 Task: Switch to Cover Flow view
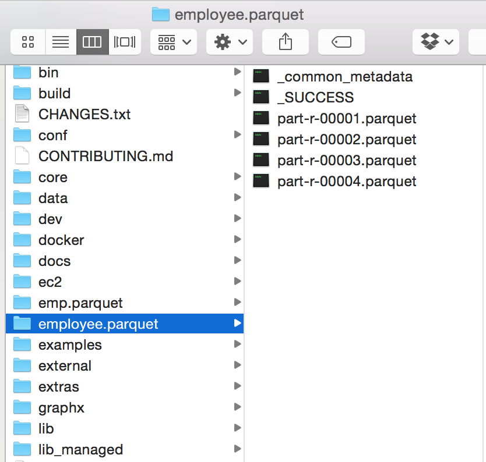(x=125, y=42)
